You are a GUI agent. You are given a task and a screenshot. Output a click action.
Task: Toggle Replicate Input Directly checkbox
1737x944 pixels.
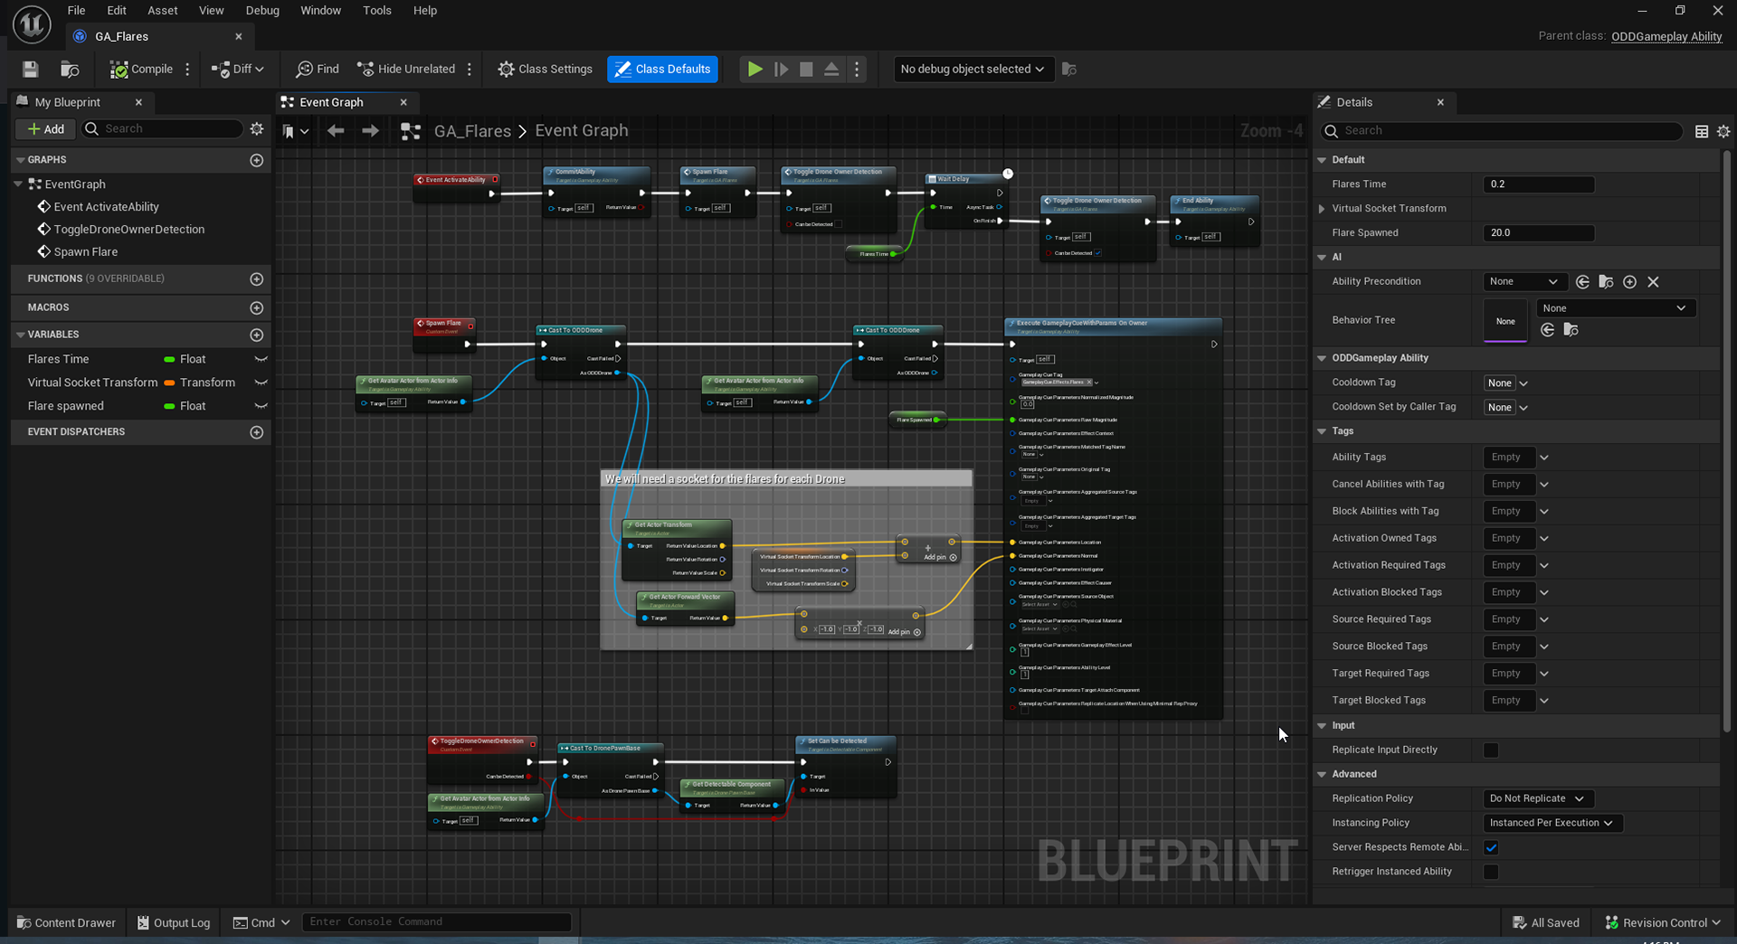click(1491, 750)
